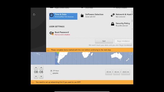Viewport: 164px width, 92px height.
Task: Click 'No profile selected' status text
Action: pos(122,26)
